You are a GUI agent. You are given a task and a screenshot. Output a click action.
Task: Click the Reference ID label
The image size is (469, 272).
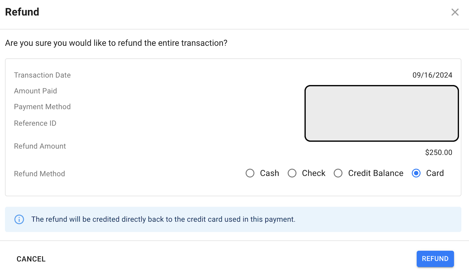(x=35, y=123)
